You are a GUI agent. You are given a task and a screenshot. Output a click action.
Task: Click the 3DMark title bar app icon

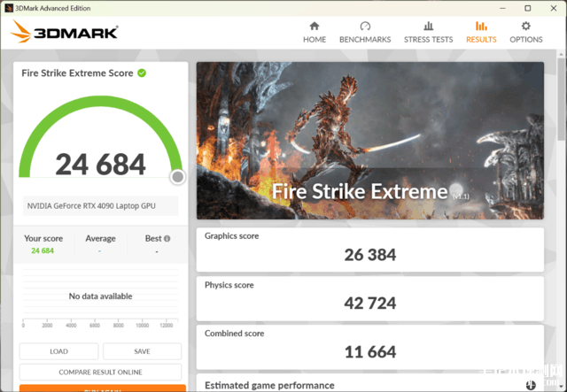coord(9,8)
